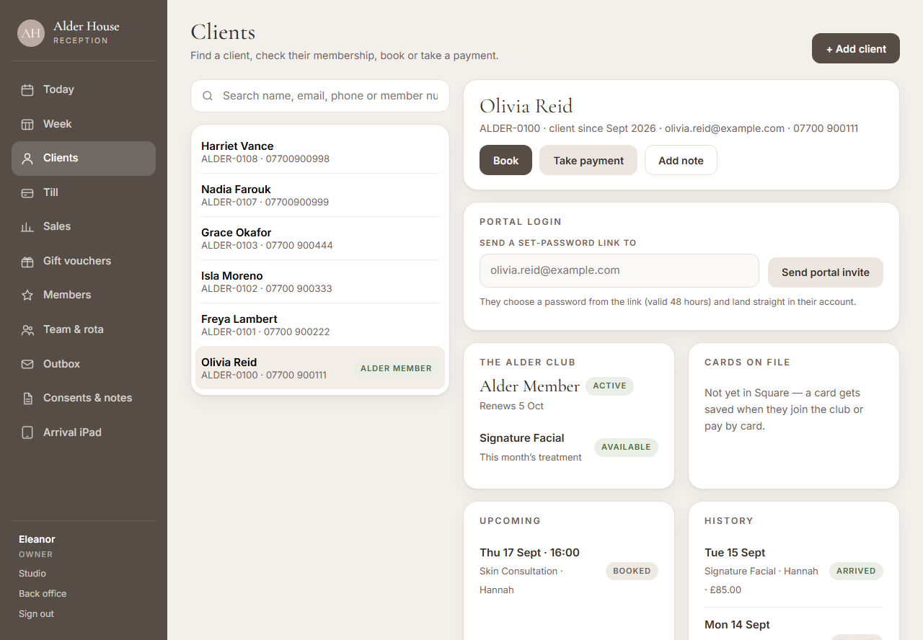Click the Gift vouchers present icon

(x=27, y=262)
